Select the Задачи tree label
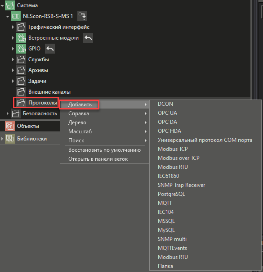Viewport: 263px width, 272px height. point(37,81)
